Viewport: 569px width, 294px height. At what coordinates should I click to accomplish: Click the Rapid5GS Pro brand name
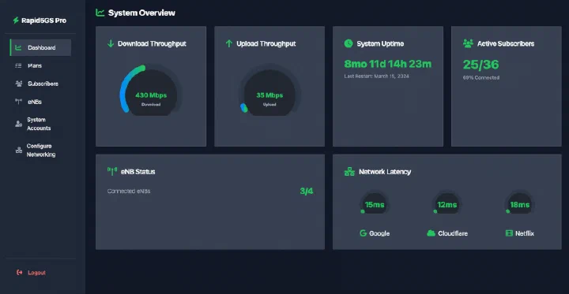pyautogui.click(x=44, y=20)
